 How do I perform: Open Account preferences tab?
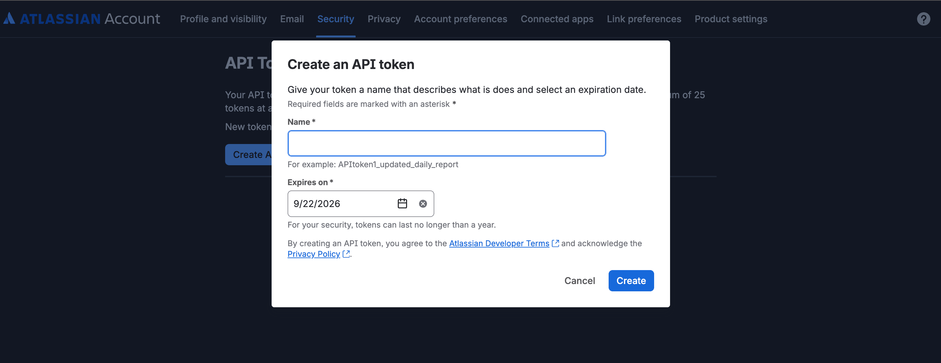click(x=460, y=19)
